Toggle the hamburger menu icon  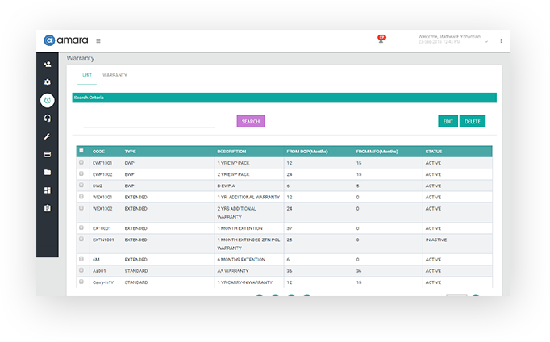point(98,40)
